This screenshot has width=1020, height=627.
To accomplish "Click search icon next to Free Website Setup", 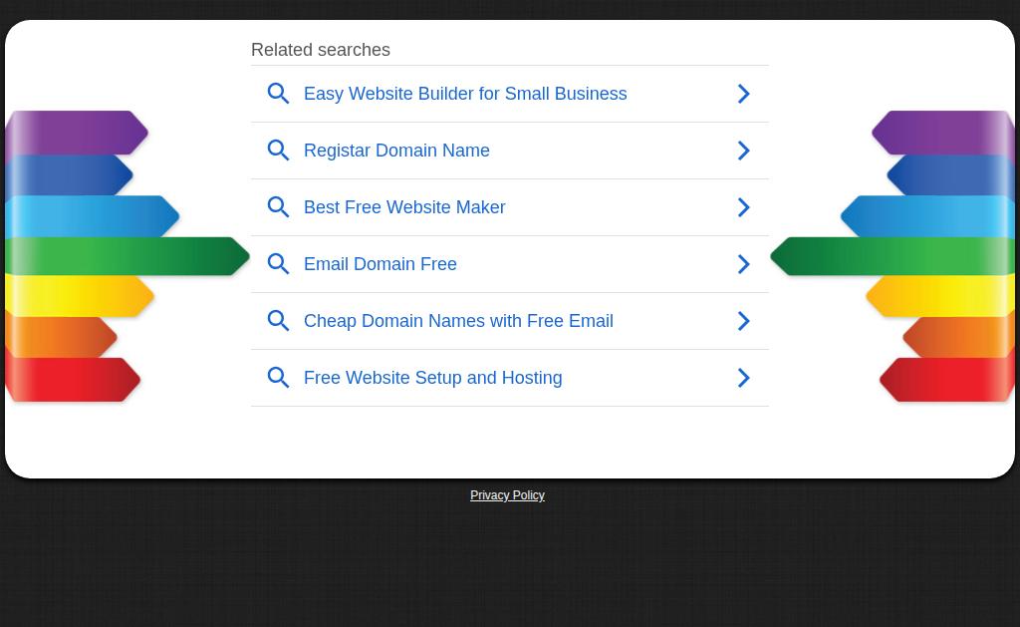I will pyautogui.click(x=279, y=378).
